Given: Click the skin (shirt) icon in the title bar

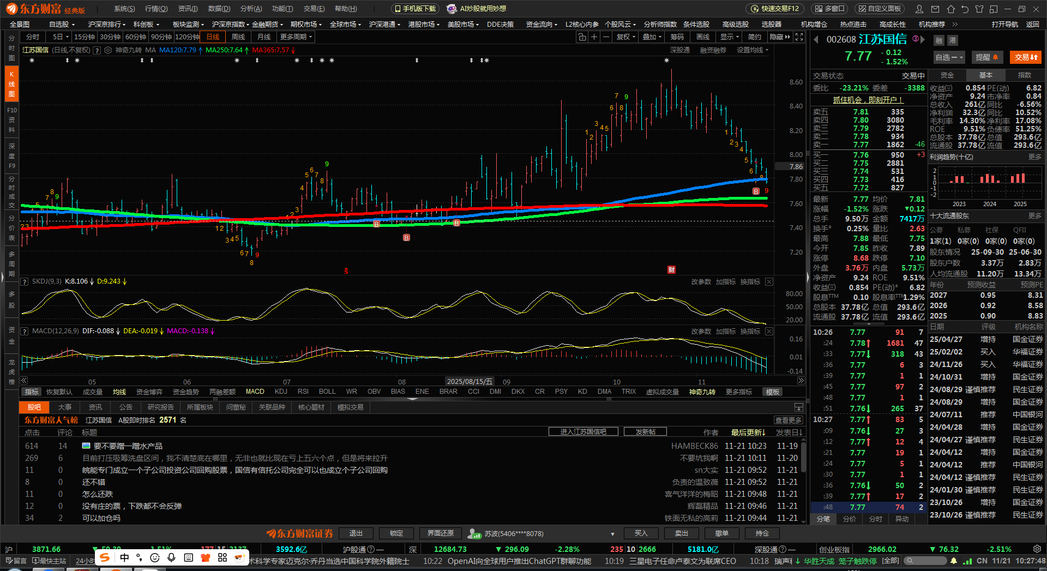Looking at the screenshot, I should [979, 9].
